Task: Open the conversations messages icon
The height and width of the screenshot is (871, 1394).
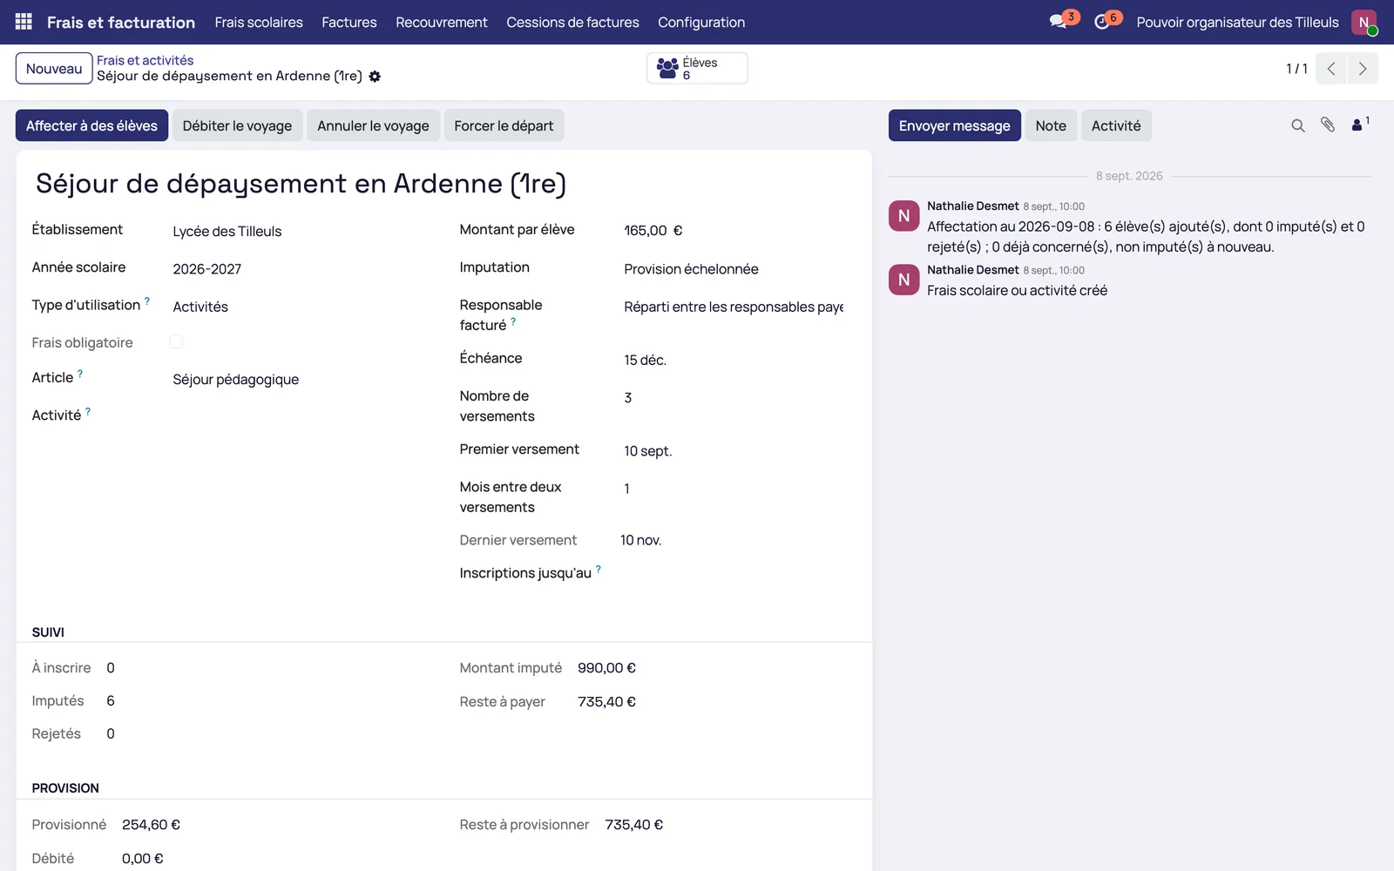Action: 1059,22
